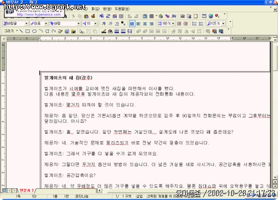Open the font color picker icon
This screenshot has height=200, width=278.
point(123,23)
